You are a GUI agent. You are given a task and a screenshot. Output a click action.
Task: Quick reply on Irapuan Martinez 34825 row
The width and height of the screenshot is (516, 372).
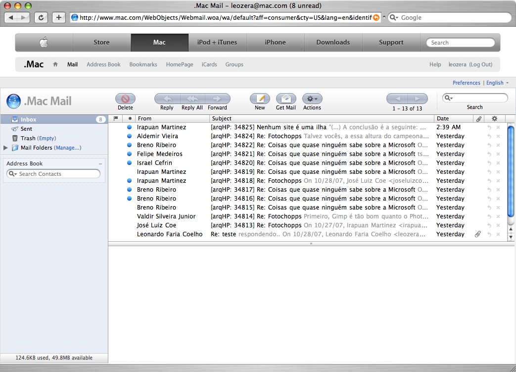point(489,127)
